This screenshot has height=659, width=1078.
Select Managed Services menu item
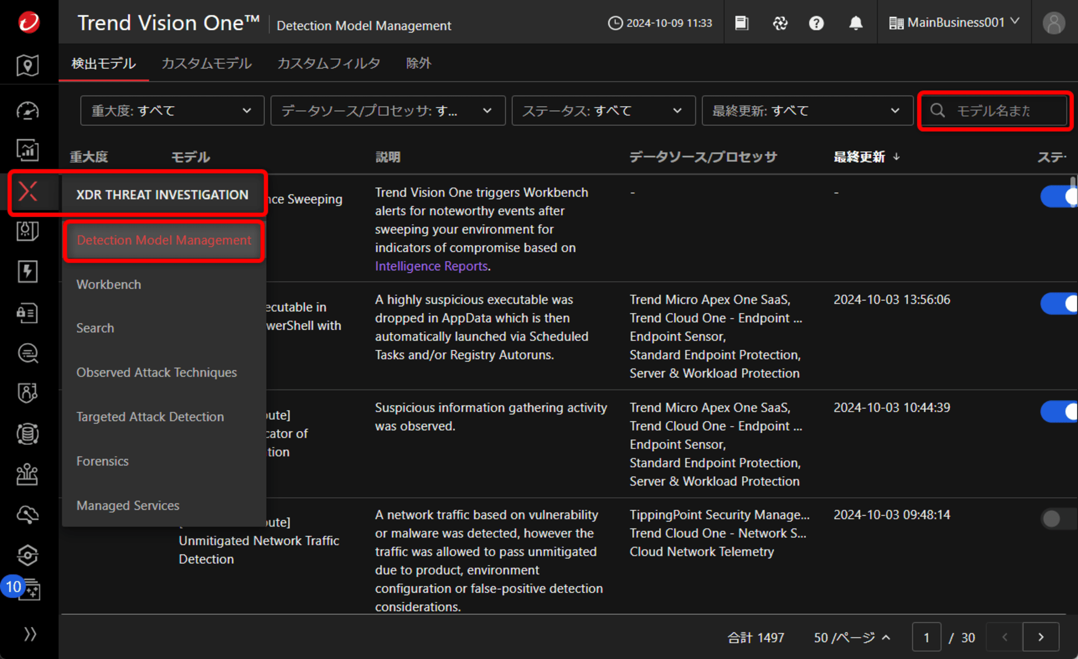click(128, 505)
